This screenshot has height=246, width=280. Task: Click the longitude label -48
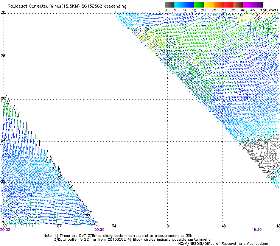pos(222,226)
